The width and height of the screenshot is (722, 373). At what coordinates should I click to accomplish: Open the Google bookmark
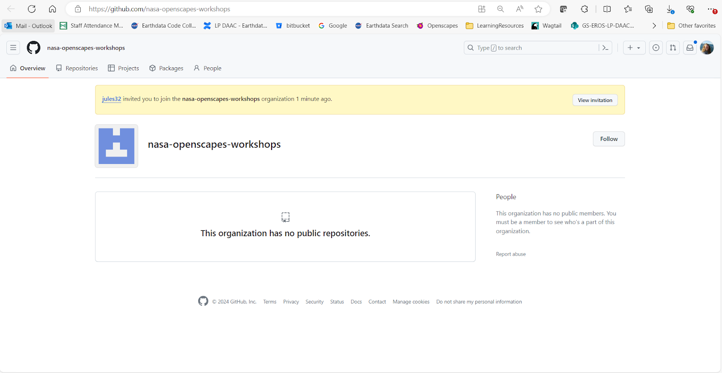click(x=333, y=26)
